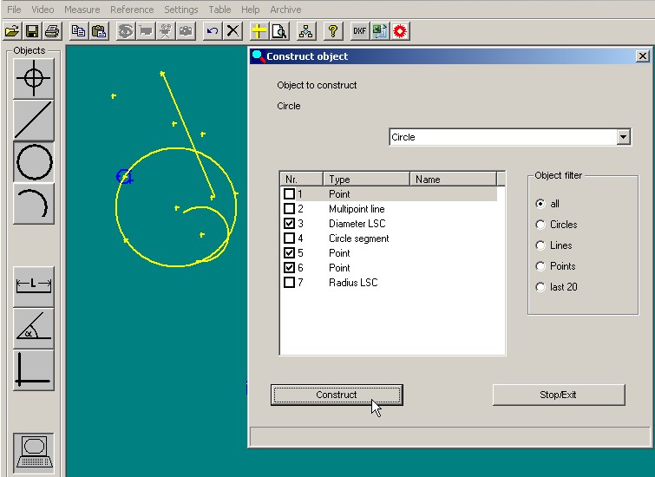Open the Video menu
This screenshot has width=655, height=477.
pos(43,10)
